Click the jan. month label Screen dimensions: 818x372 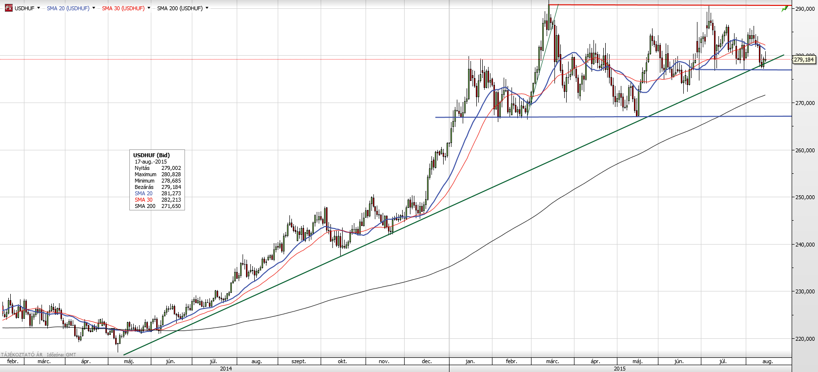click(470, 361)
